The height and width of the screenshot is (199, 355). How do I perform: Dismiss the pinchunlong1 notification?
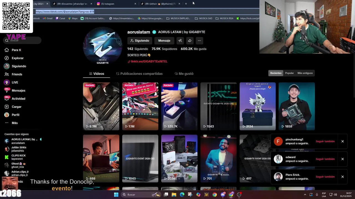[343, 141]
